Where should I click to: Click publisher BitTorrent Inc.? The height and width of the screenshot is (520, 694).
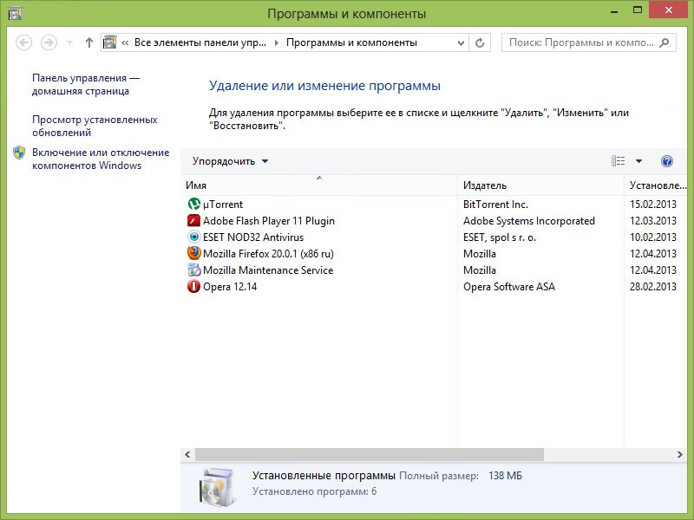point(495,205)
